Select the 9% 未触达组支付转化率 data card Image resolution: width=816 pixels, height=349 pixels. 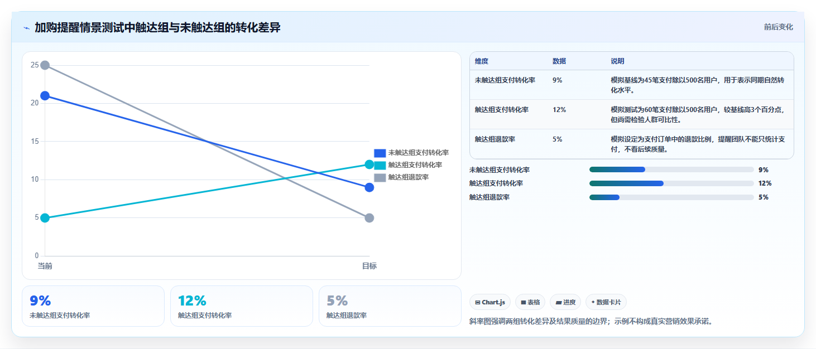93,306
